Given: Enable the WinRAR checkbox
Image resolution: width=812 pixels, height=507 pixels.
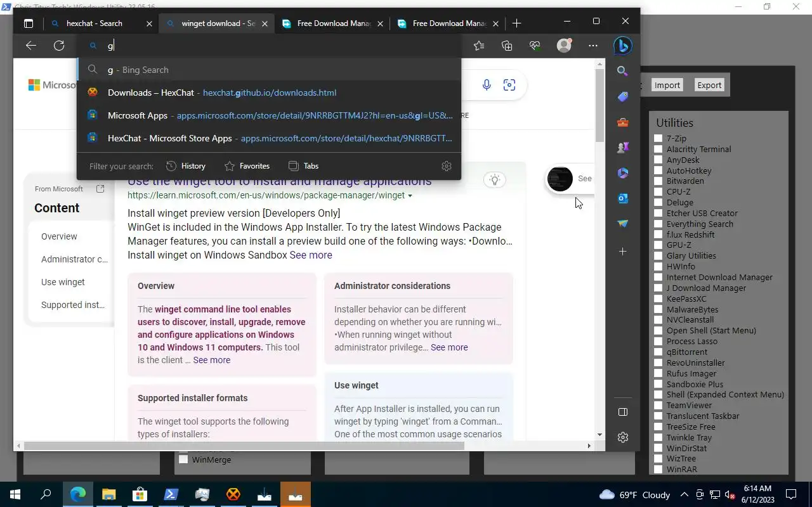Looking at the screenshot, I should [x=658, y=470].
